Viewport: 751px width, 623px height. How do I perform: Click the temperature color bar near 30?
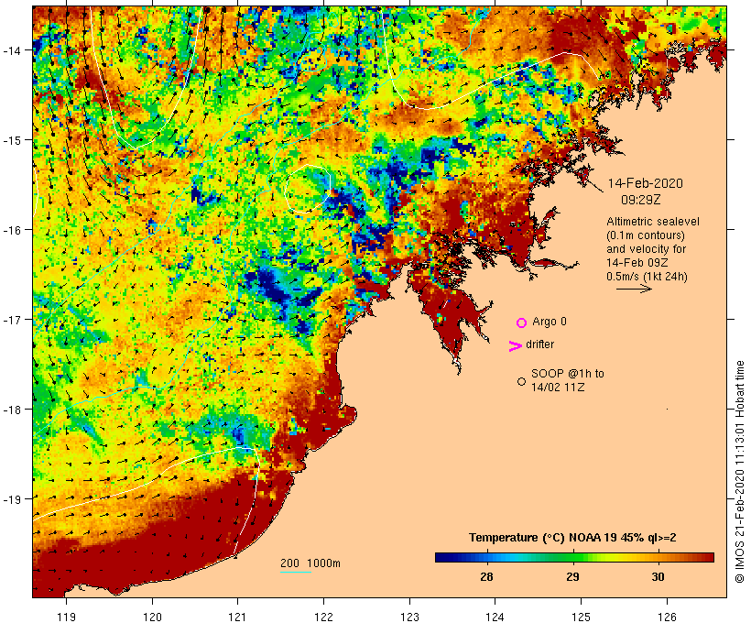[658, 557]
